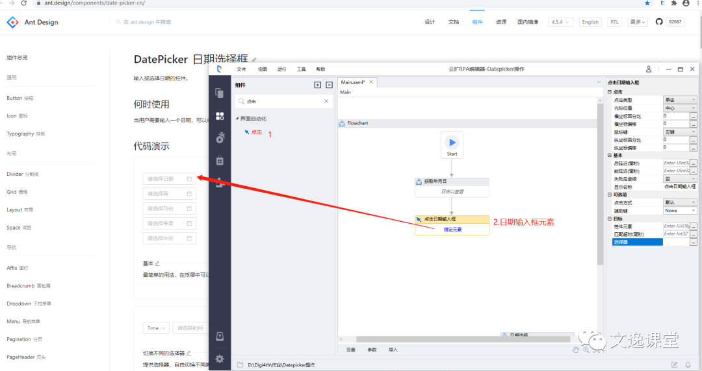Switch to the Main.xaml tab
The height and width of the screenshot is (371, 702).
(353, 82)
